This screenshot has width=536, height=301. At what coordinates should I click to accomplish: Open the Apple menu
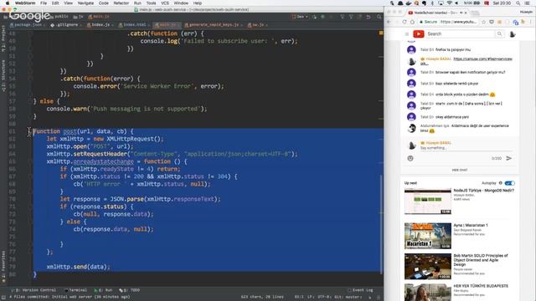point(8,3)
